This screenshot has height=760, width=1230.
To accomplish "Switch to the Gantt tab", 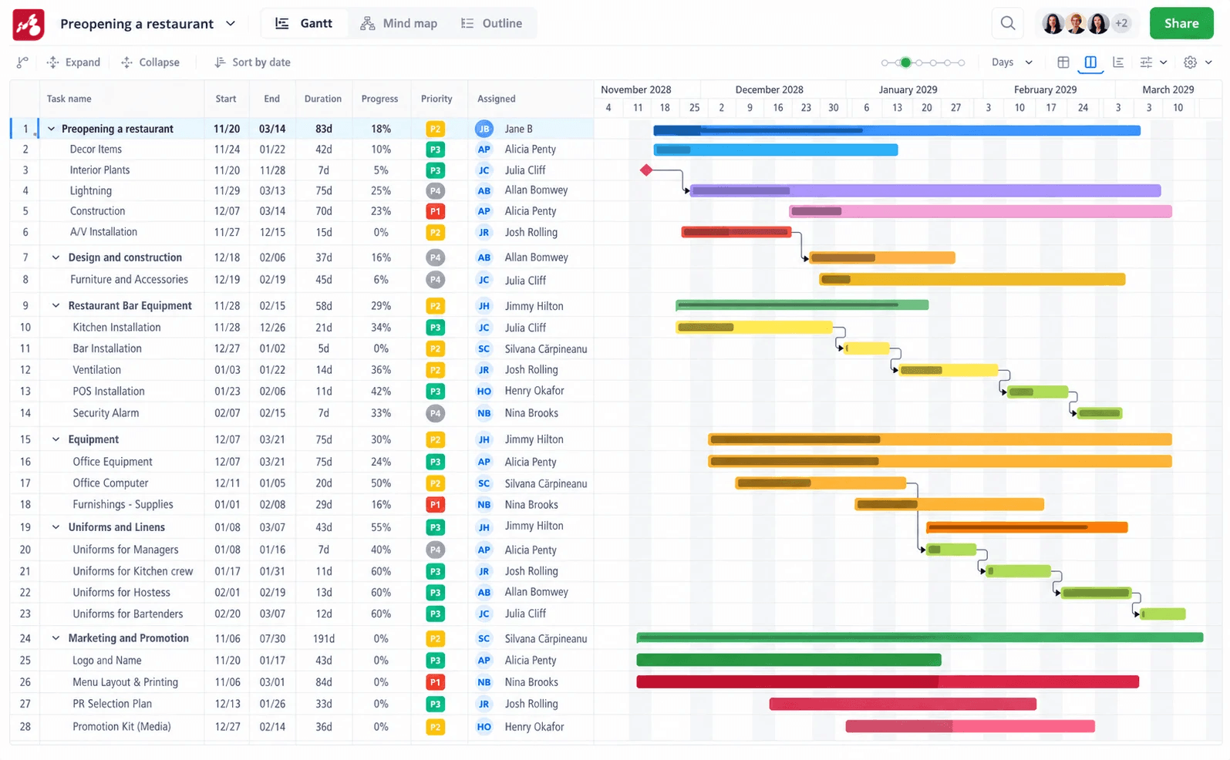I will tap(305, 23).
